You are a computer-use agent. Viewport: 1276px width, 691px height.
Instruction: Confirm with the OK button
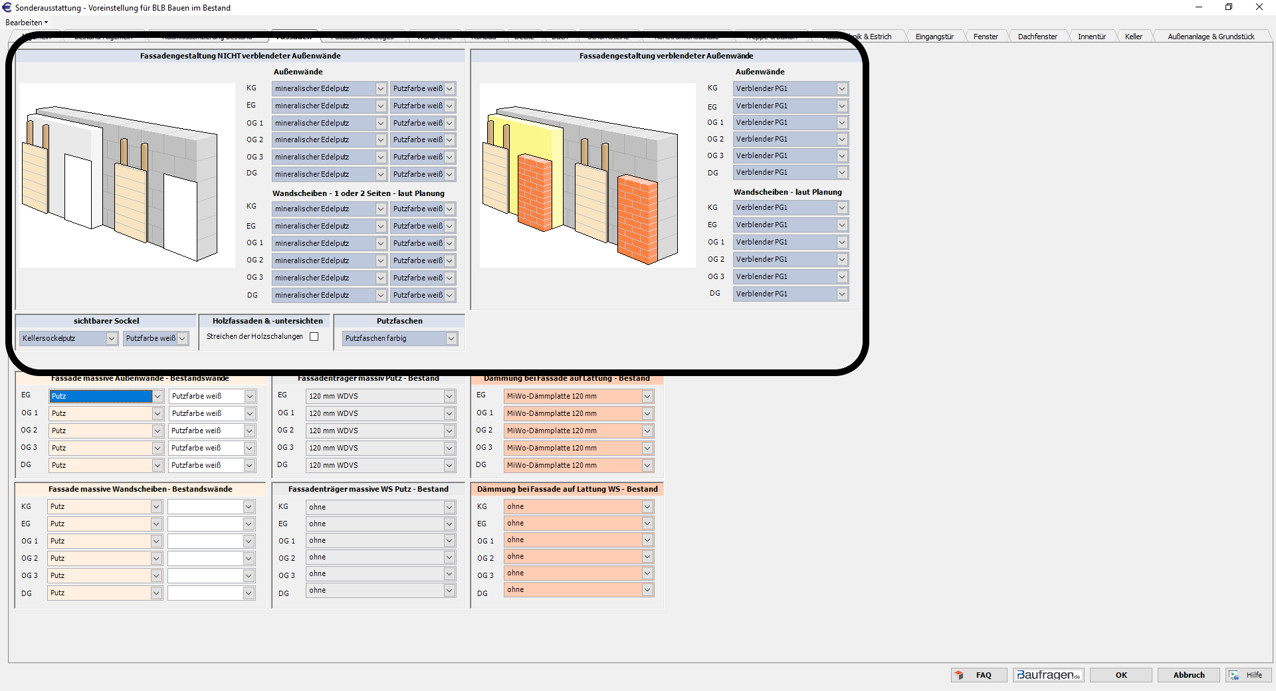coord(1121,675)
